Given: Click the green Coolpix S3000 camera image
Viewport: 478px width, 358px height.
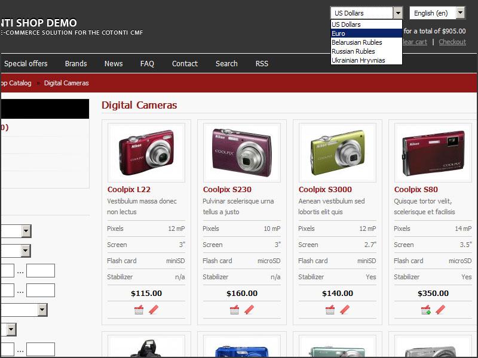Looking at the screenshot, I should pos(337,152).
